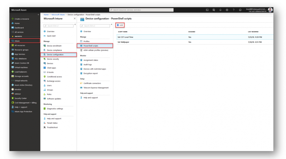
Task: Collapse the left Azure sidebar
Action: click(38, 15)
